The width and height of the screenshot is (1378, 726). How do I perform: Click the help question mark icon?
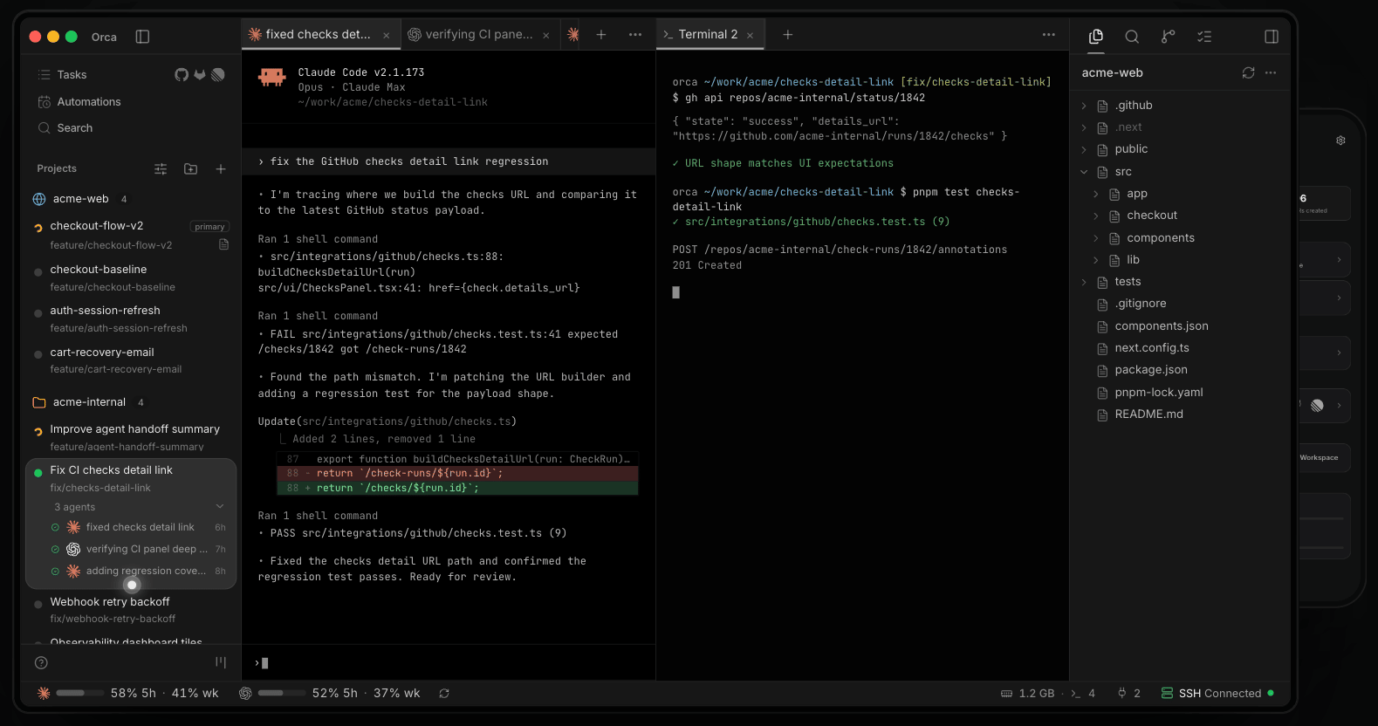pos(41,663)
